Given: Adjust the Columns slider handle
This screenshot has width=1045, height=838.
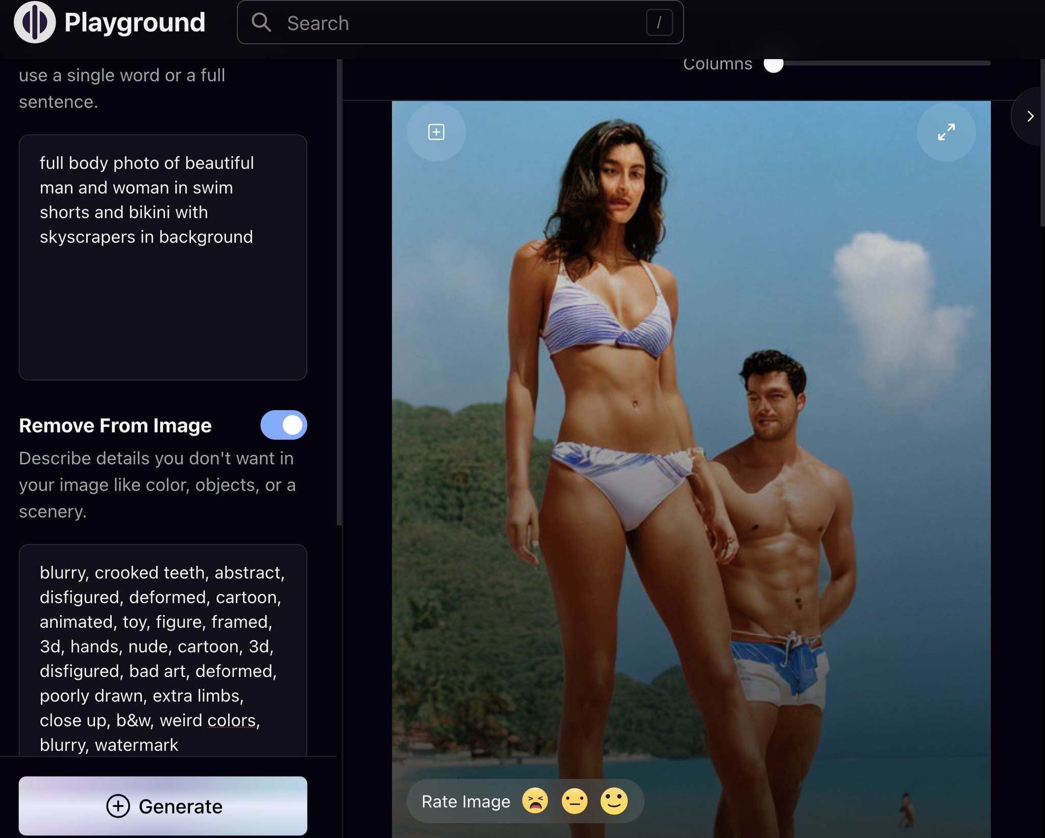Looking at the screenshot, I should (x=774, y=64).
